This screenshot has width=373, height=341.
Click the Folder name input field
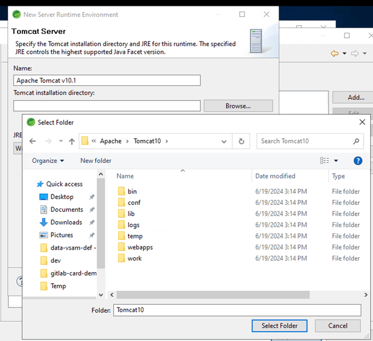point(237,310)
